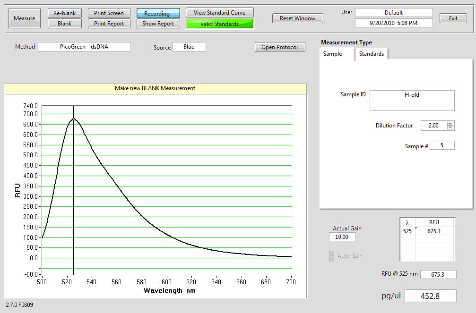Click the Method field PicoGreen - dsDNA

(85, 47)
